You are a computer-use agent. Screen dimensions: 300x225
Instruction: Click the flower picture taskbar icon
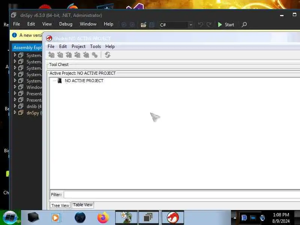[x=126, y=217]
